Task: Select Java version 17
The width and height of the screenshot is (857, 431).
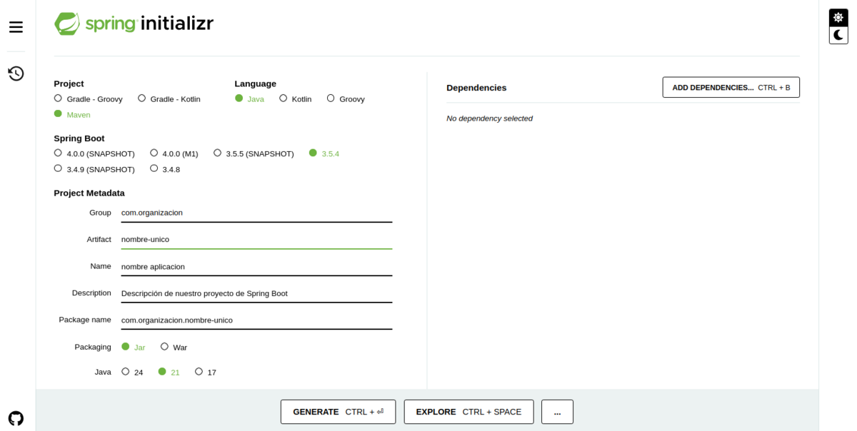Action: [206, 372]
